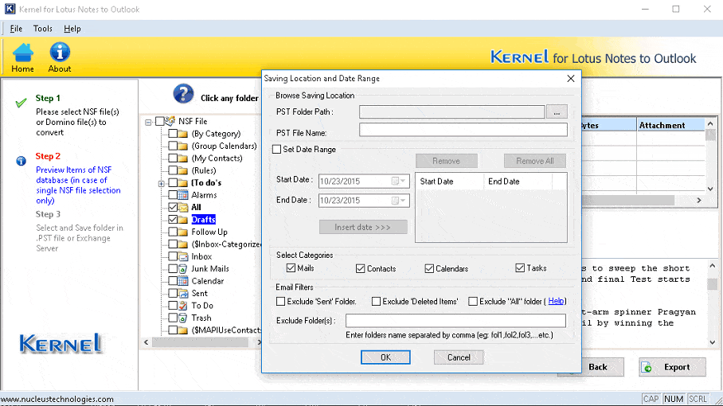Collapse the NSF File tree root

tap(148, 122)
